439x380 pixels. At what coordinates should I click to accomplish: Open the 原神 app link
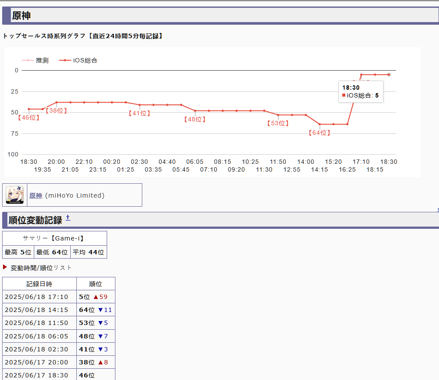point(36,195)
